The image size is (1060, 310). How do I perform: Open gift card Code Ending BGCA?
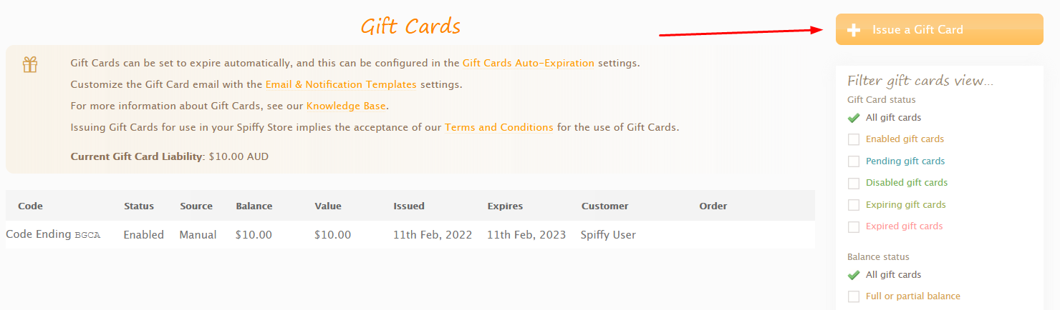point(53,234)
